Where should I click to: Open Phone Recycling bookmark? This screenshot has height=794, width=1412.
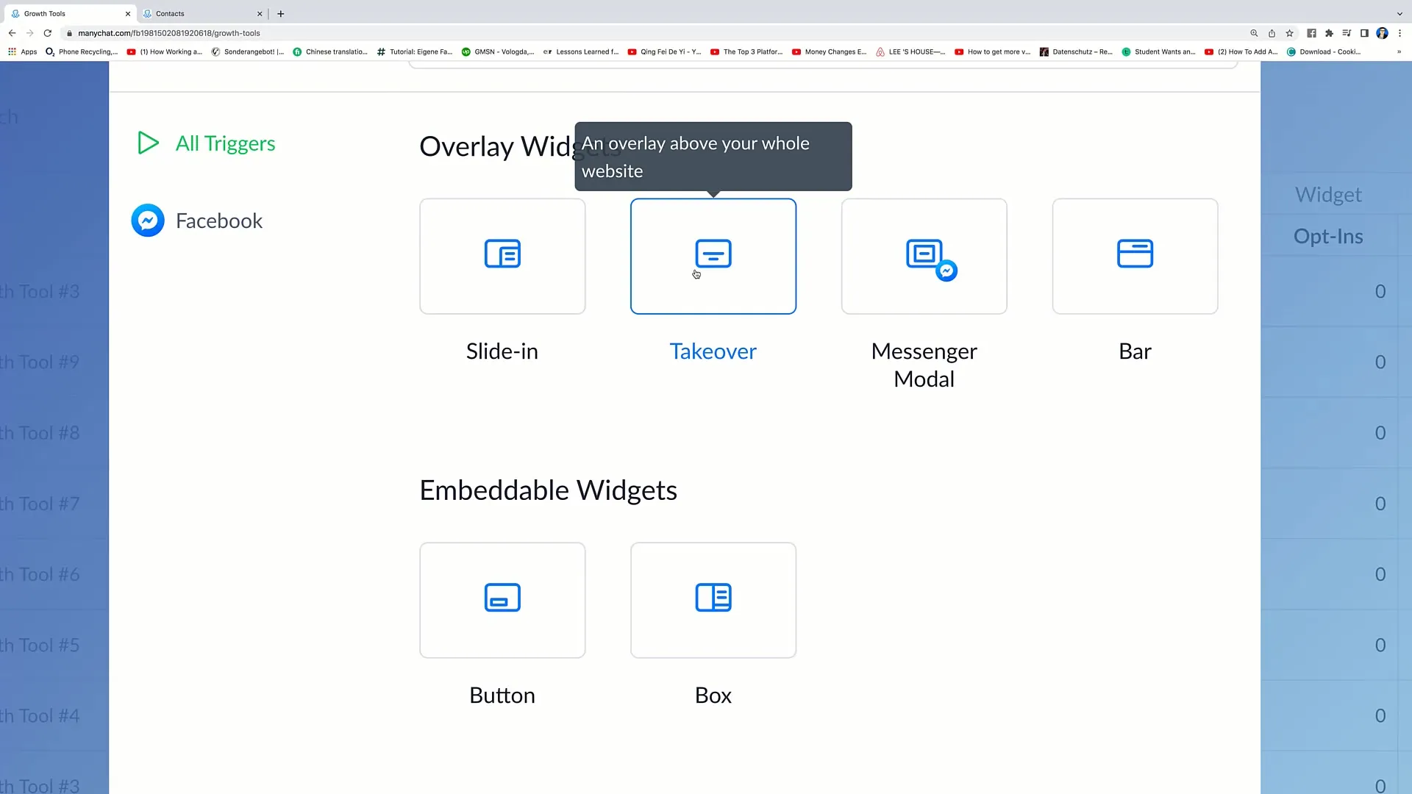82,51
